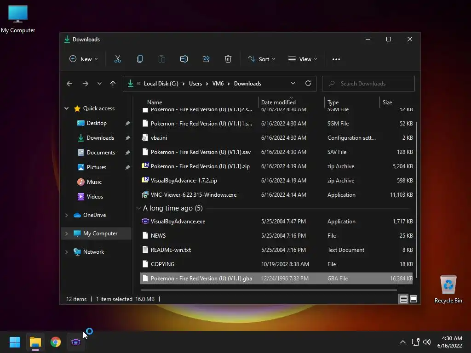Viewport: 471px width, 353px height.
Task: Open Pictures in Quick access
Action: tap(96, 167)
